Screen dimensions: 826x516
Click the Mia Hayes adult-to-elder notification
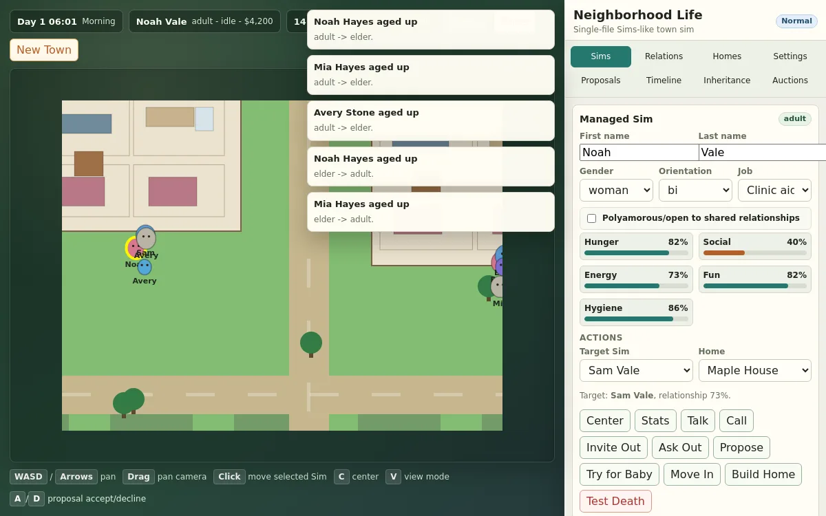[431, 75]
